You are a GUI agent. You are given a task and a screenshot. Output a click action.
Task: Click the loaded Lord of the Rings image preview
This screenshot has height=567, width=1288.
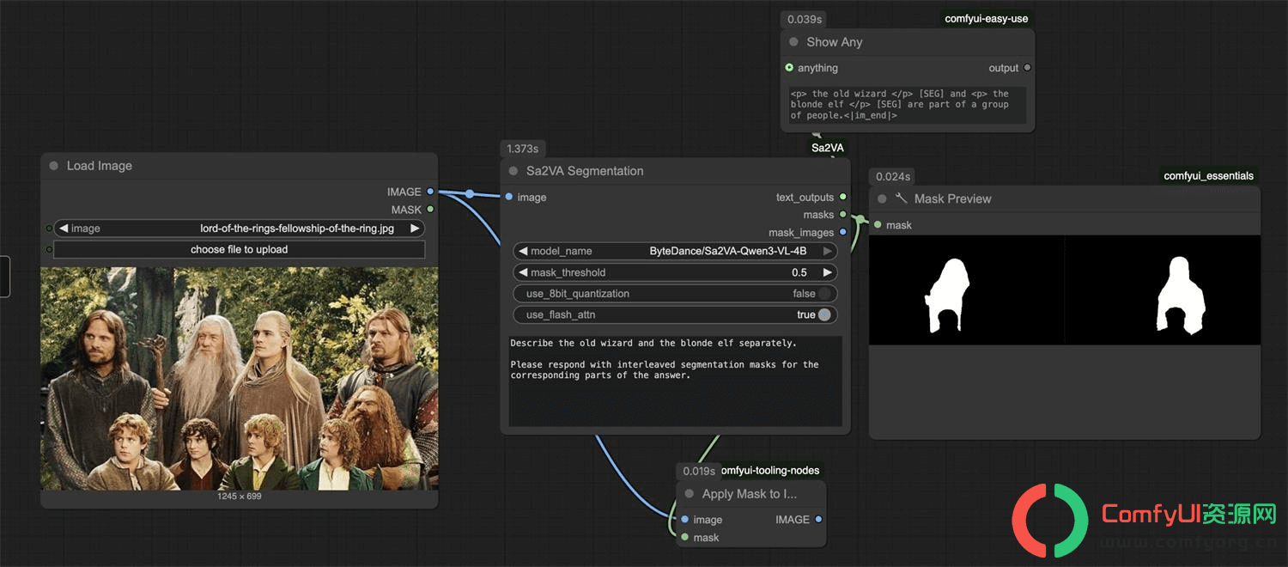[x=240, y=378]
